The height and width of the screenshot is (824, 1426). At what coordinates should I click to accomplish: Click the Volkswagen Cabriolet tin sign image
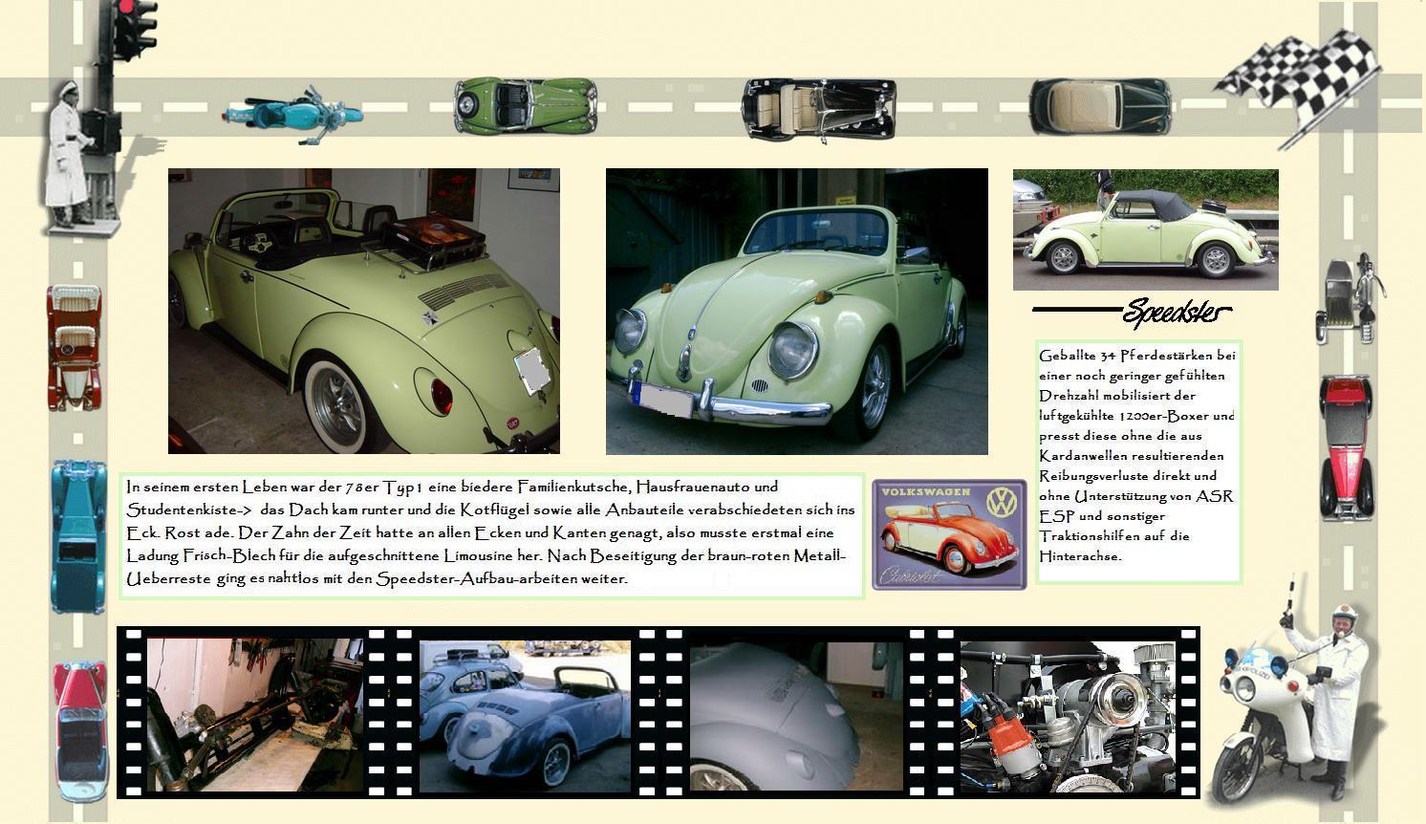pos(949,534)
